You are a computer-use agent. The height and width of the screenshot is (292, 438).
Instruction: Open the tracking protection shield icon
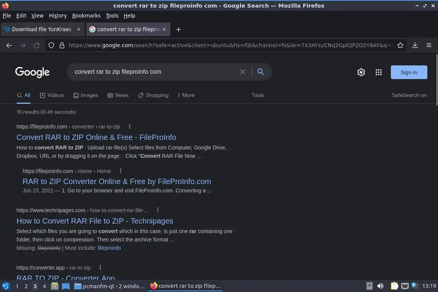coord(51,45)
